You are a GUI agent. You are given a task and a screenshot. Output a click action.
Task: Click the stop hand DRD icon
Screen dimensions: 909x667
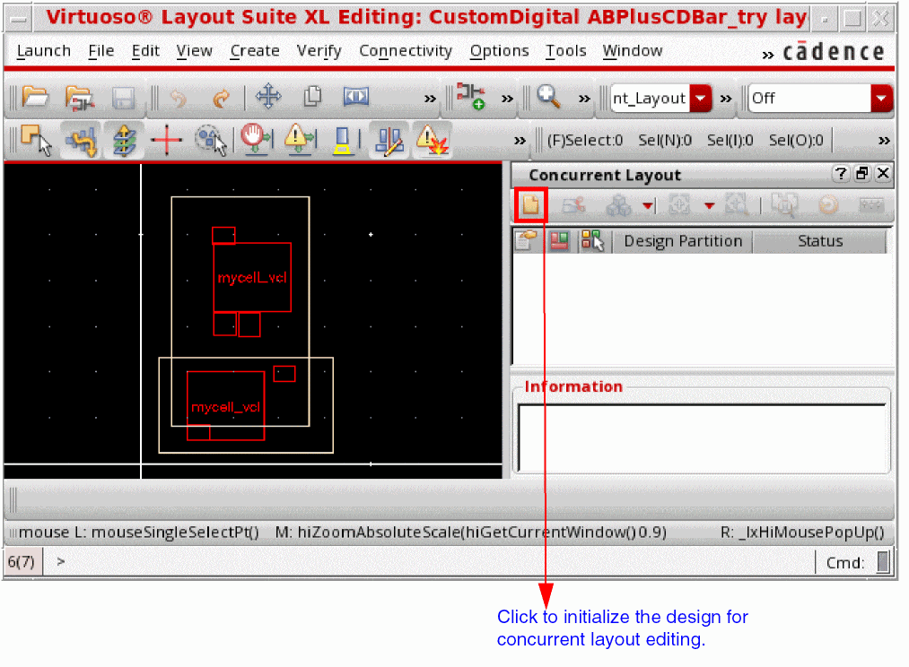(x=256, y=140)
